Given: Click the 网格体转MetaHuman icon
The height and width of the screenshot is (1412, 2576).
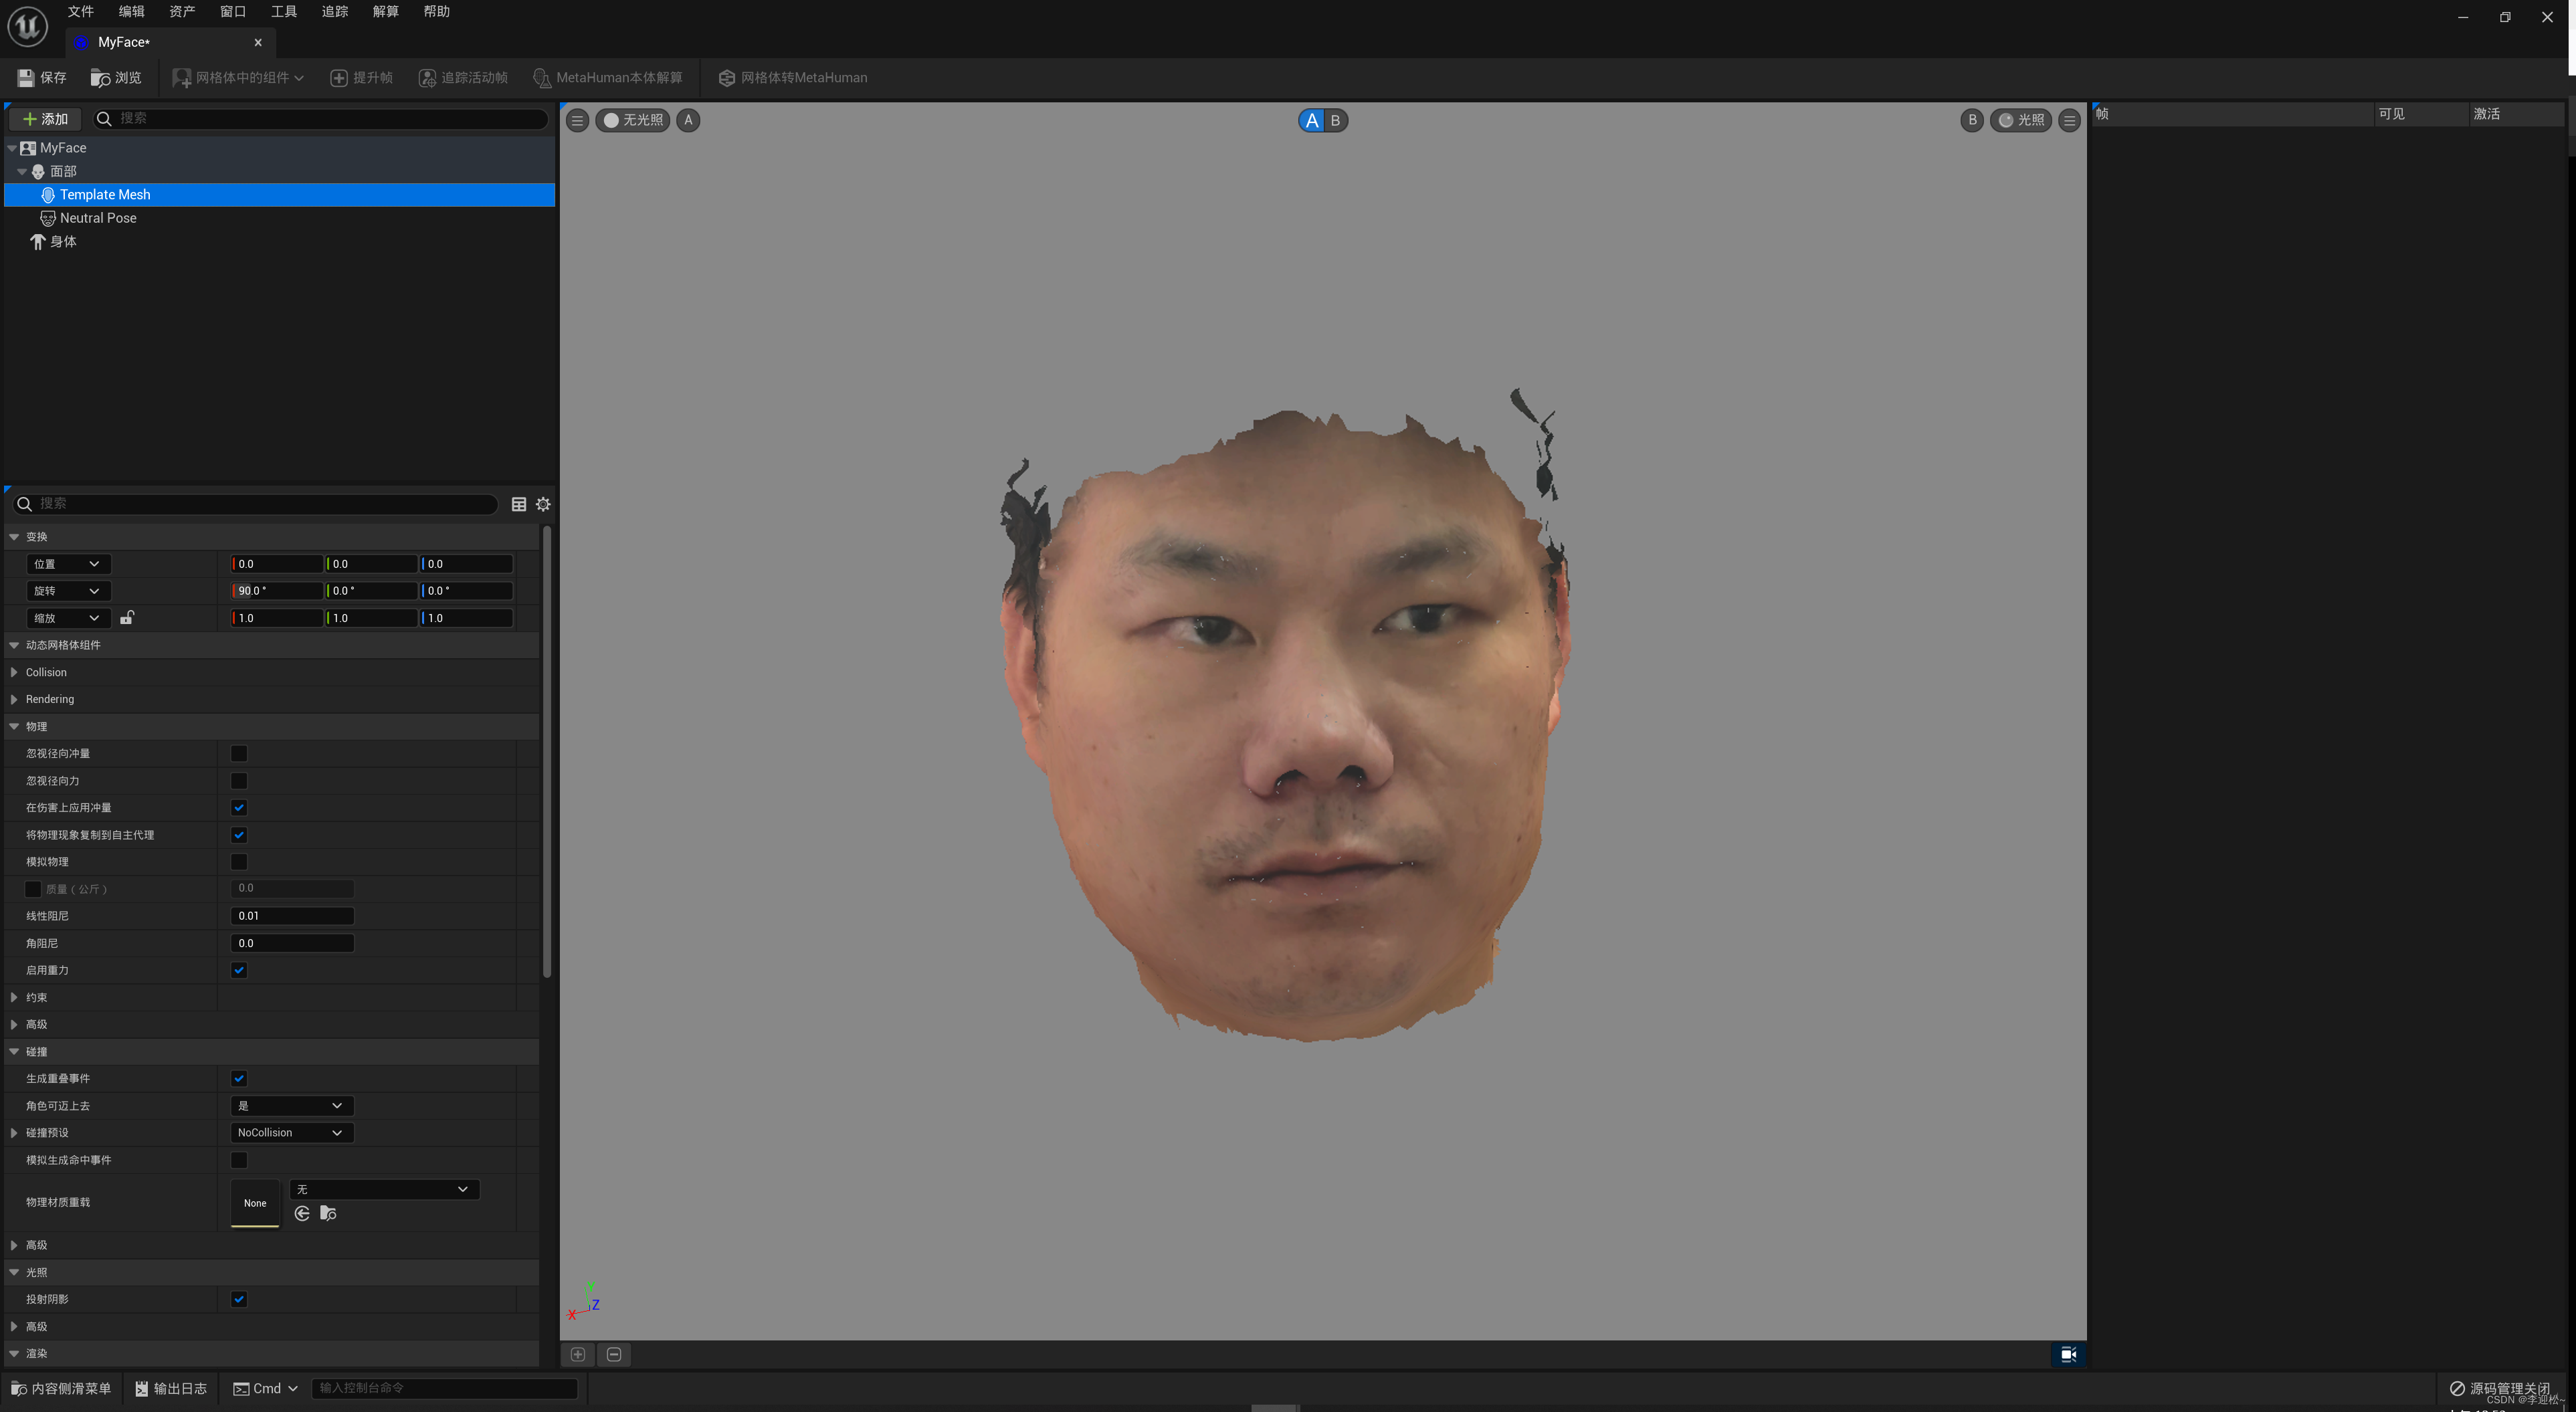Looking at the screenshot, I should [x=727, y=77].
